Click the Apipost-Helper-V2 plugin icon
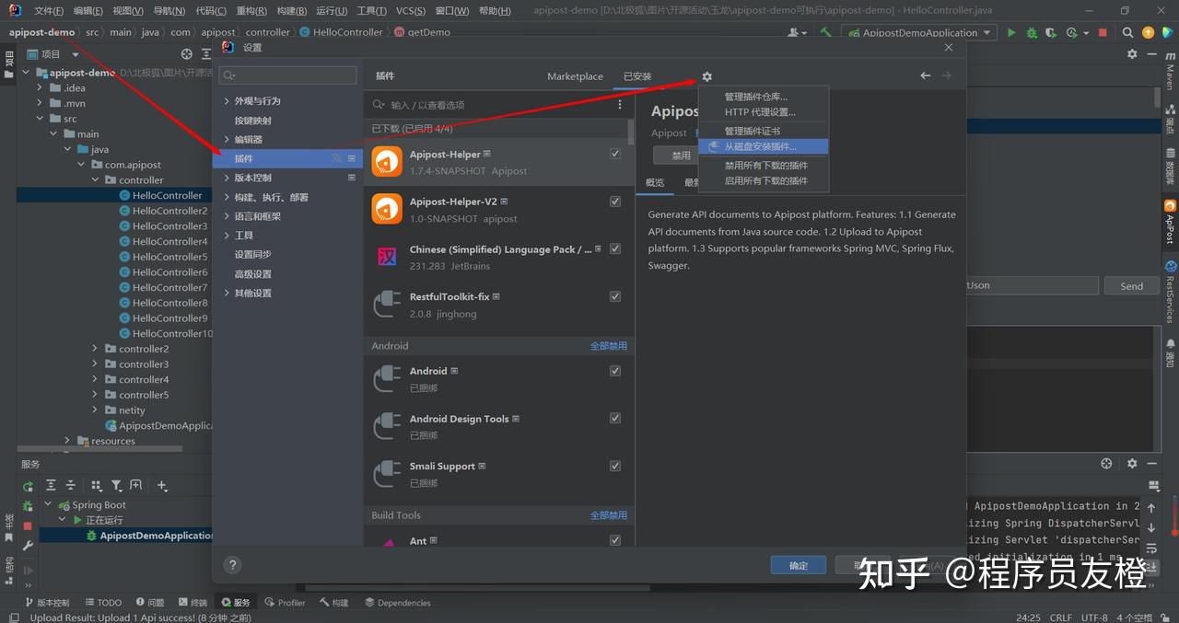 pos(387,209)
